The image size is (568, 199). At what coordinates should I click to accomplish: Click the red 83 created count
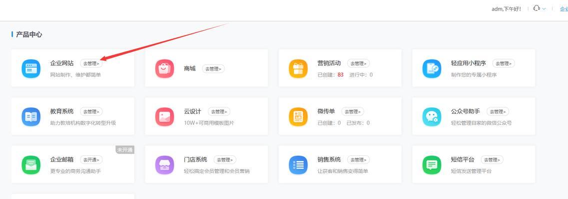tap(341, 75)
